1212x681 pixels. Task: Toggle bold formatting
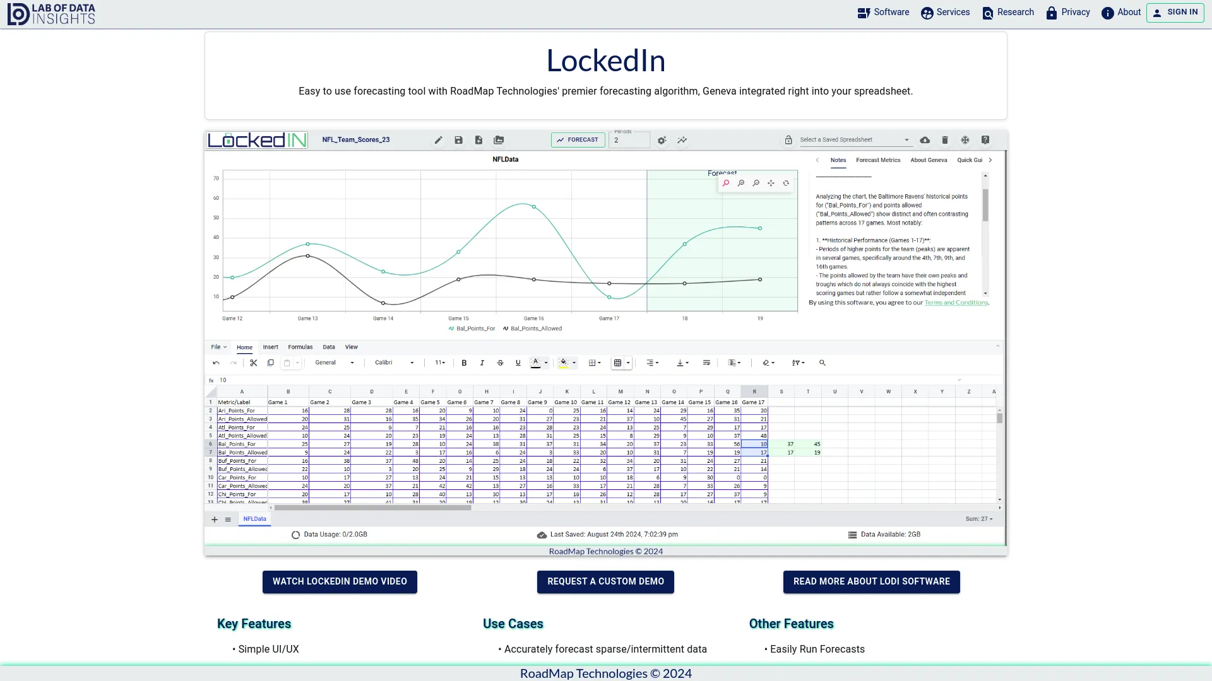point(464,363)
